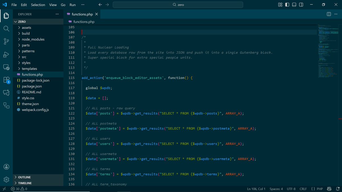The width and height of the screenshot is (342, 192).
Task: Toggle the secondary sidebar visibility
Action: [x=301, y=5]
